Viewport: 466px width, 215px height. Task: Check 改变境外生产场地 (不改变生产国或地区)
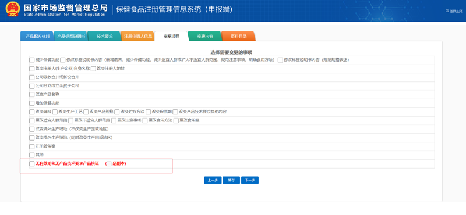[x=32, y=130]
